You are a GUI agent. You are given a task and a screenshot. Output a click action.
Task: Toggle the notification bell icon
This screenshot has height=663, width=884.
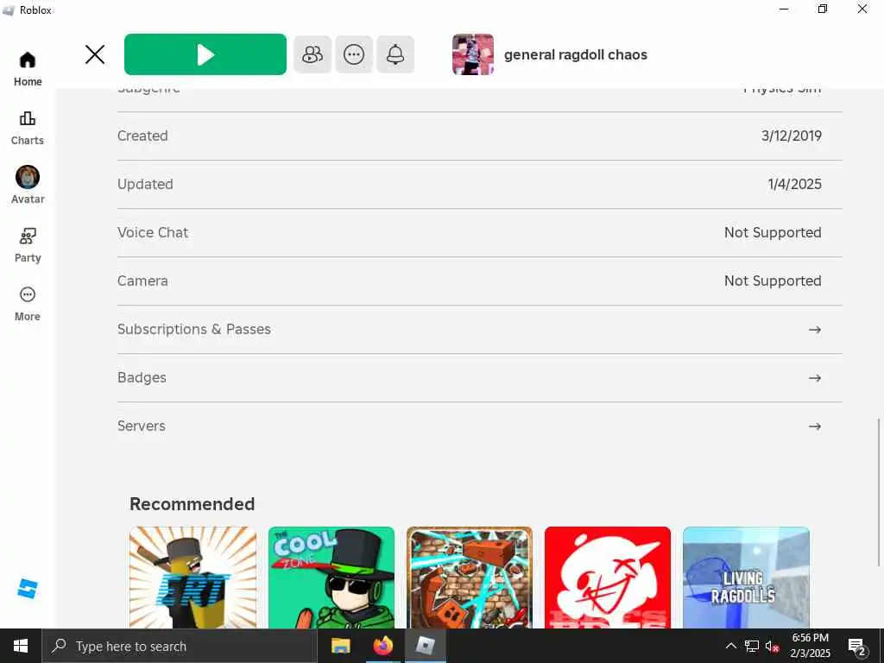click(395, 54)
